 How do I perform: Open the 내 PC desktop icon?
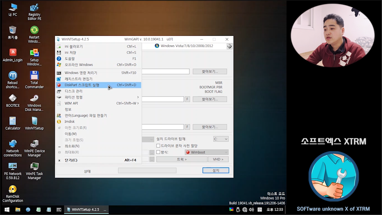coord(13,10)
